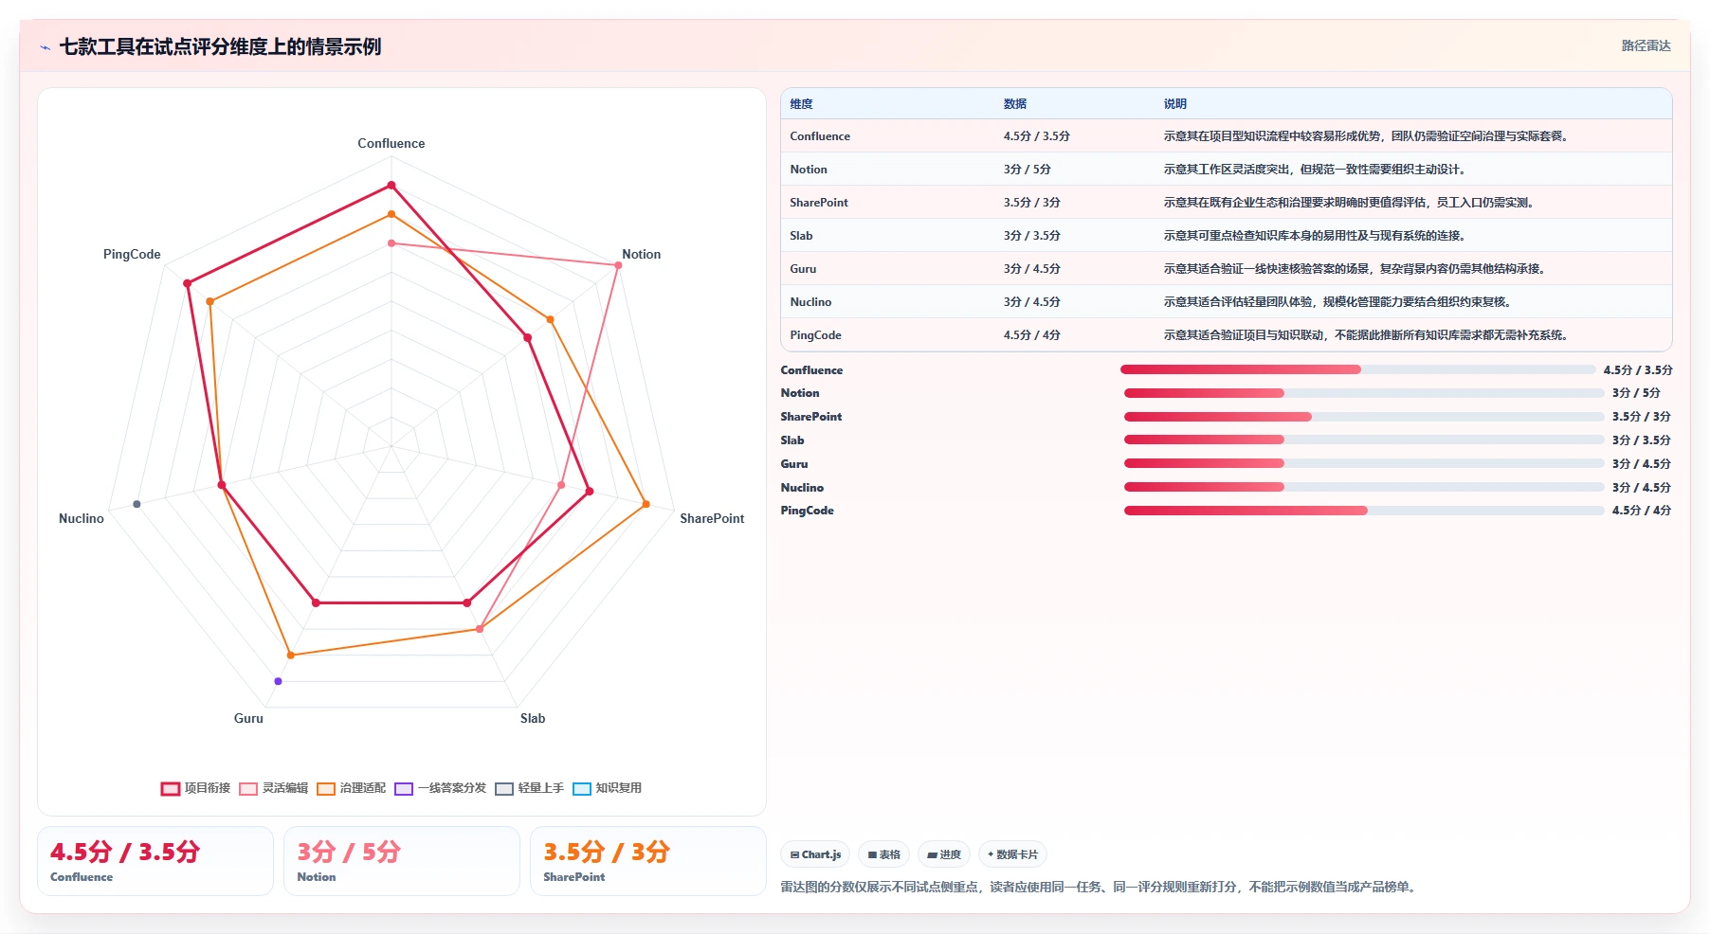This screenshot has height=934, width=1710.
Task: Open the Confluence 4.5分 / 3.5分 stat card
Action: (x=155, y=861)
